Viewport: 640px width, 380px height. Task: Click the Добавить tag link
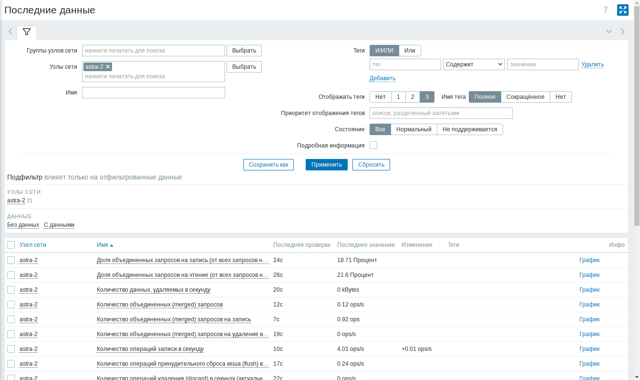tap(382, 78)
